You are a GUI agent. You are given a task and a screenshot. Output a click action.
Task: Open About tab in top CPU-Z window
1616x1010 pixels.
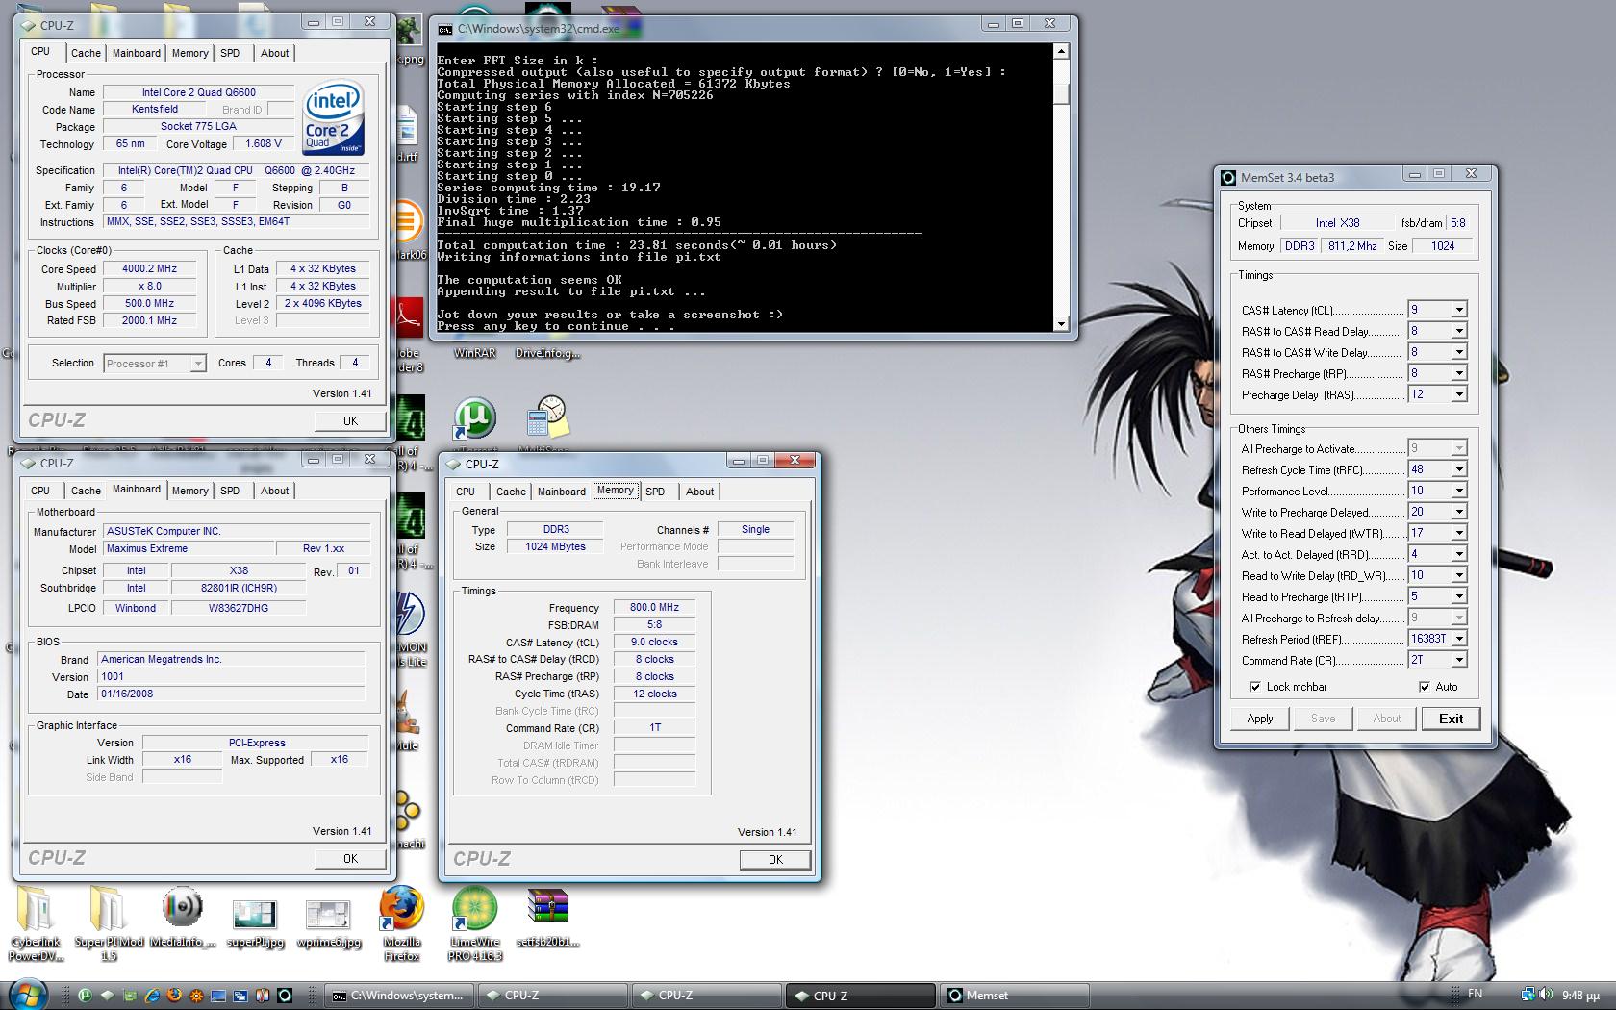click(275, 53)
